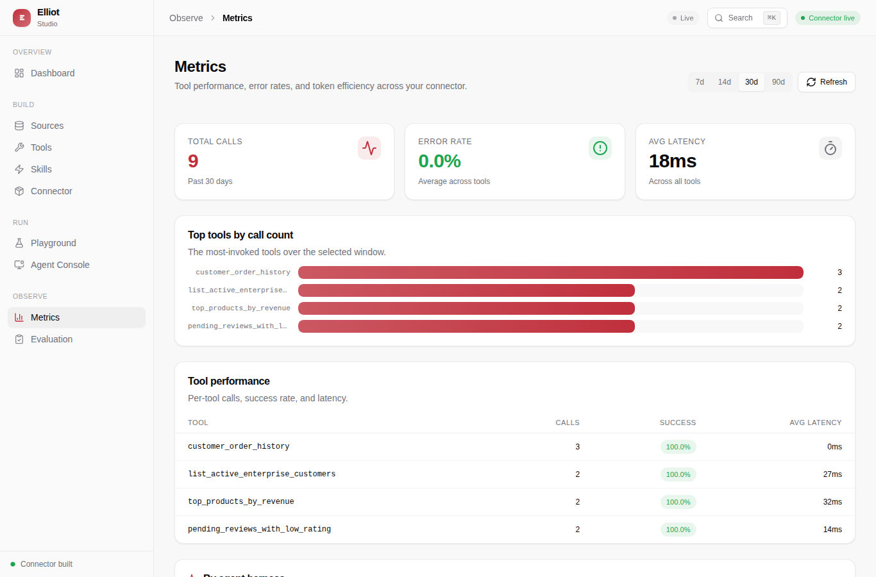Screen dimensions: 876x577
Task: Select the 30d time range
Action: (752, 82)
